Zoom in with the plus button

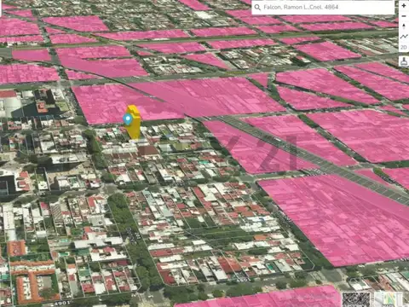pyautogui.click(x=404, y=5)
